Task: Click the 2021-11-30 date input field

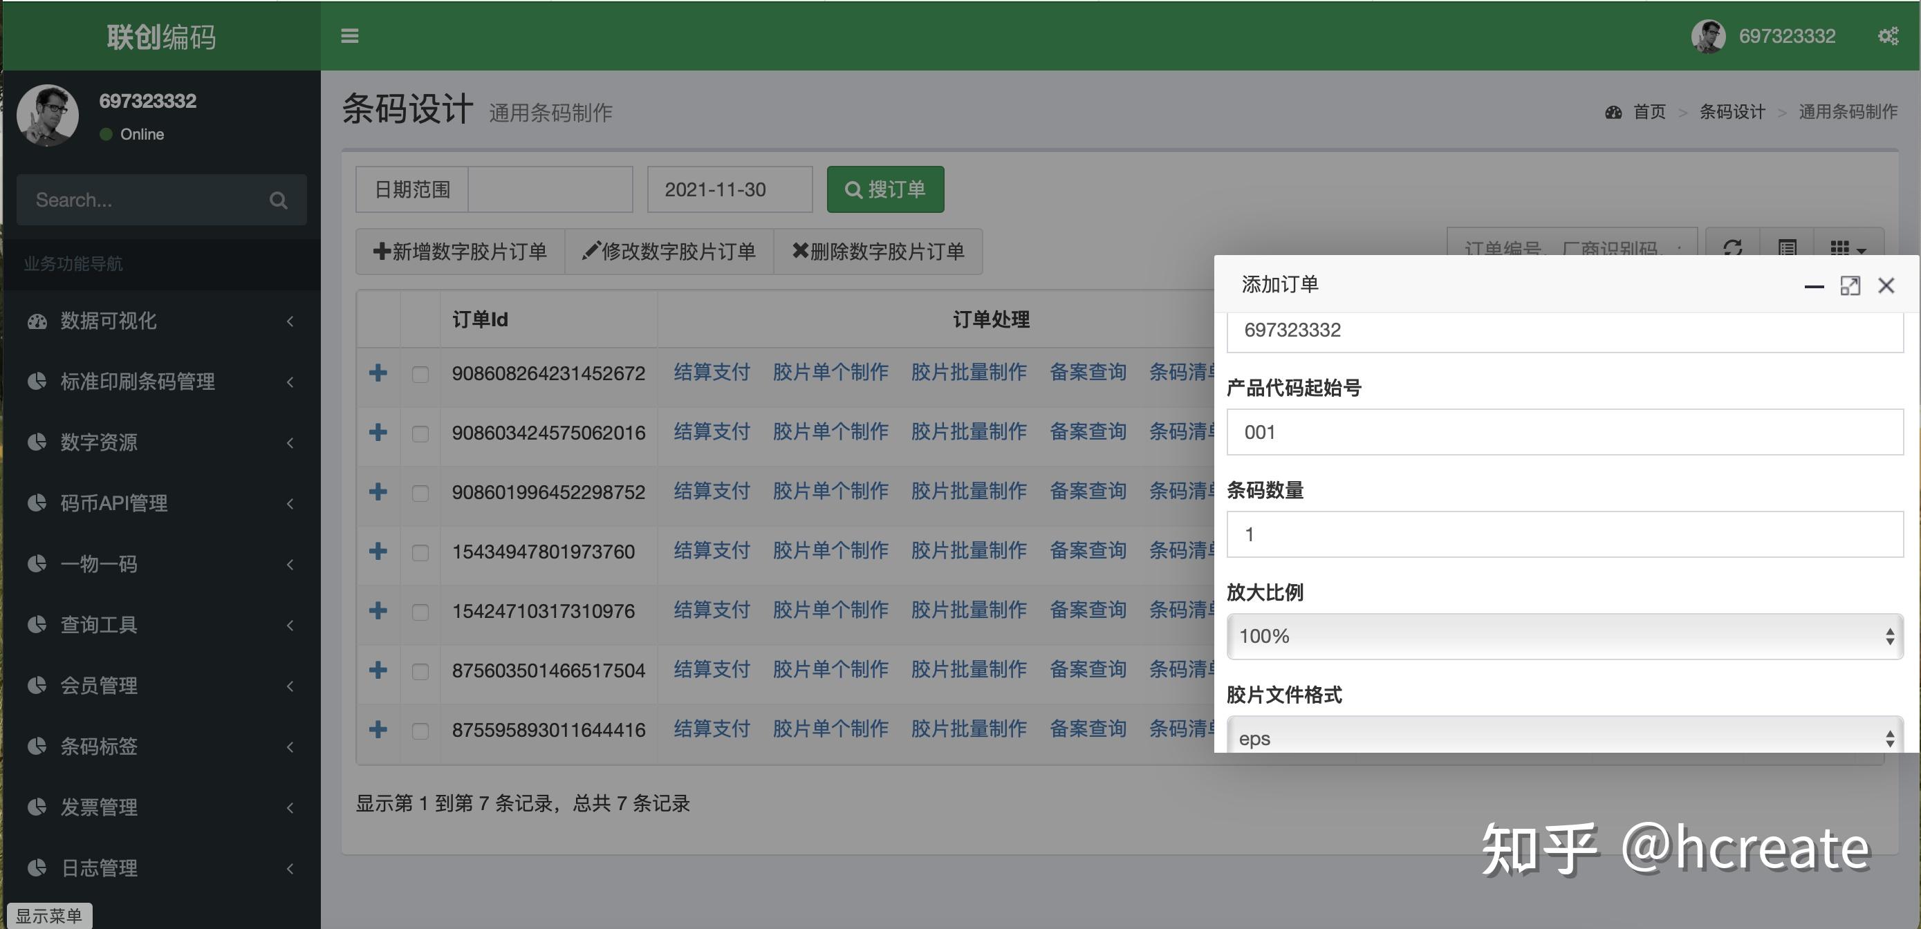Action: pos(729,189)
